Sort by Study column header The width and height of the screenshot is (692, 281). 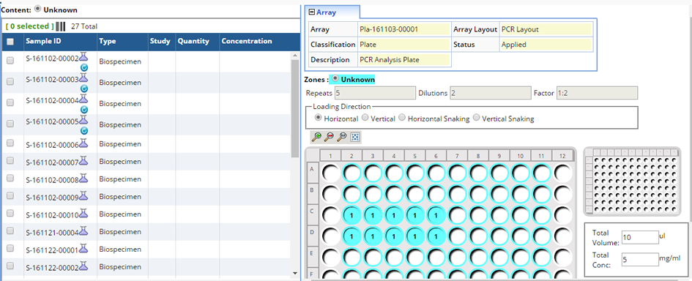tap(160, 41)
